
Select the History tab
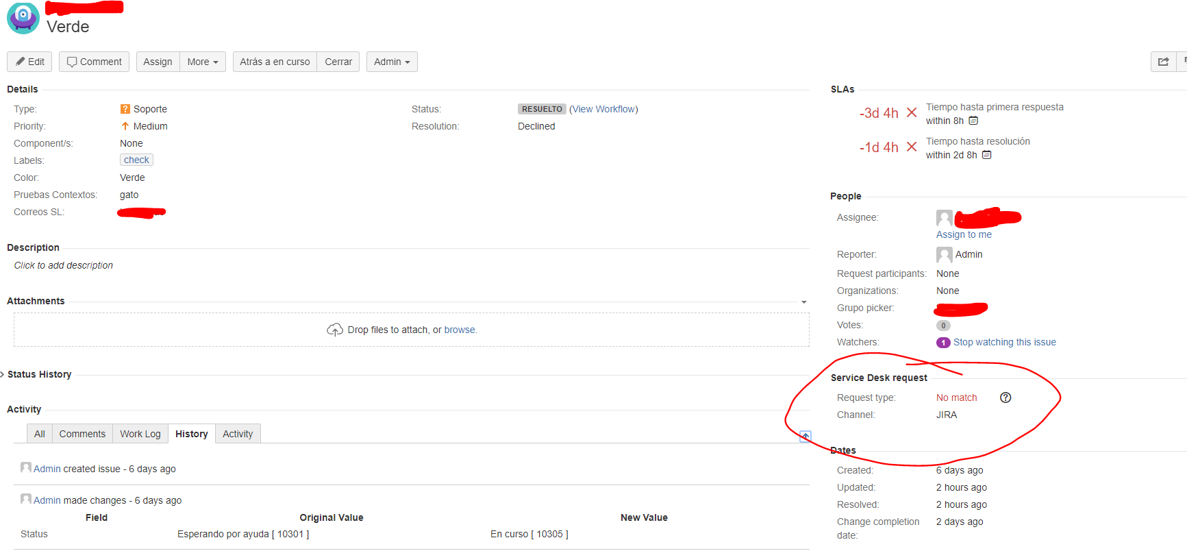[x=192, y=434]
